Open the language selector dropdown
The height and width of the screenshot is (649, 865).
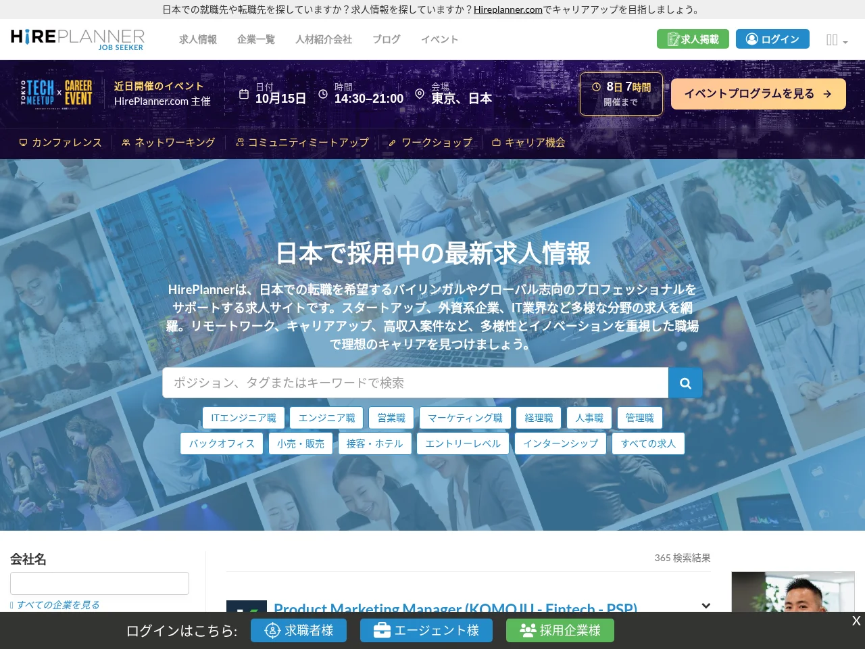click(837, 40)
